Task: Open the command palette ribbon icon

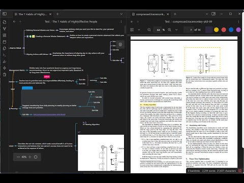Action: coord(5,55)
